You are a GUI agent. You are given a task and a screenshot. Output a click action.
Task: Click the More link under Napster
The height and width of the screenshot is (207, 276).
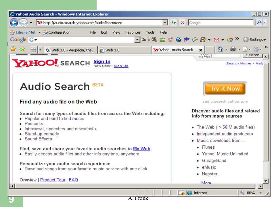pyautogui.click(x=206, y=183)
